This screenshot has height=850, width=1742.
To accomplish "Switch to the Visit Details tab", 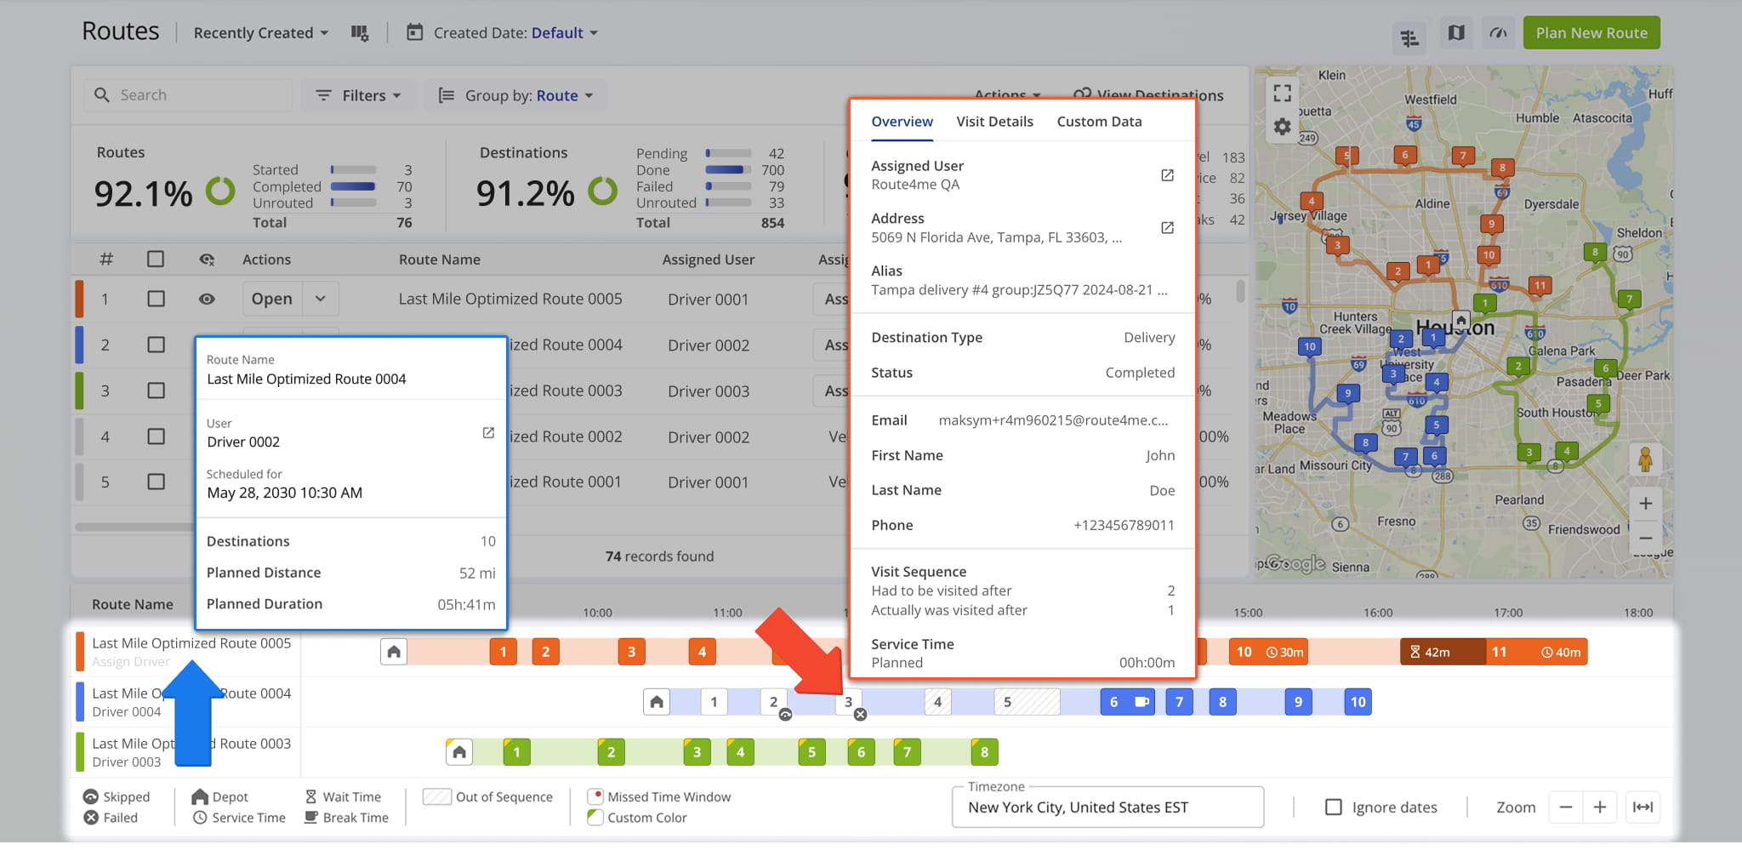I will pyautogui.click(x=994, y=122).
